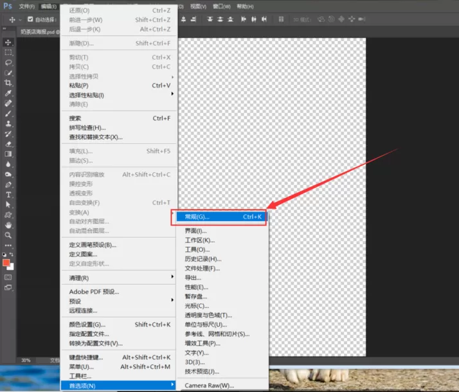Screen dimensions: 459x392
Task: Open the 文件(F) menu
Action: 26,6
